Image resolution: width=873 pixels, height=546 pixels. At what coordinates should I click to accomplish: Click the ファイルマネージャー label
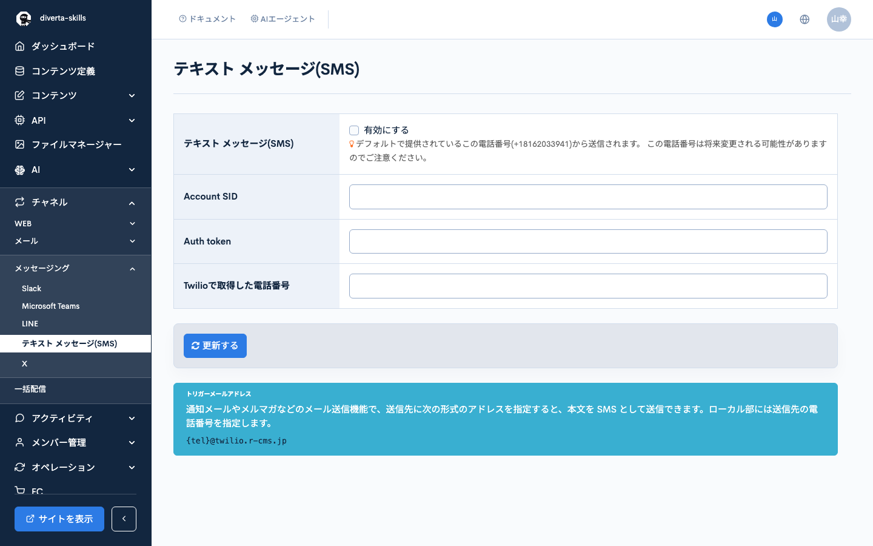pos(76,144)
